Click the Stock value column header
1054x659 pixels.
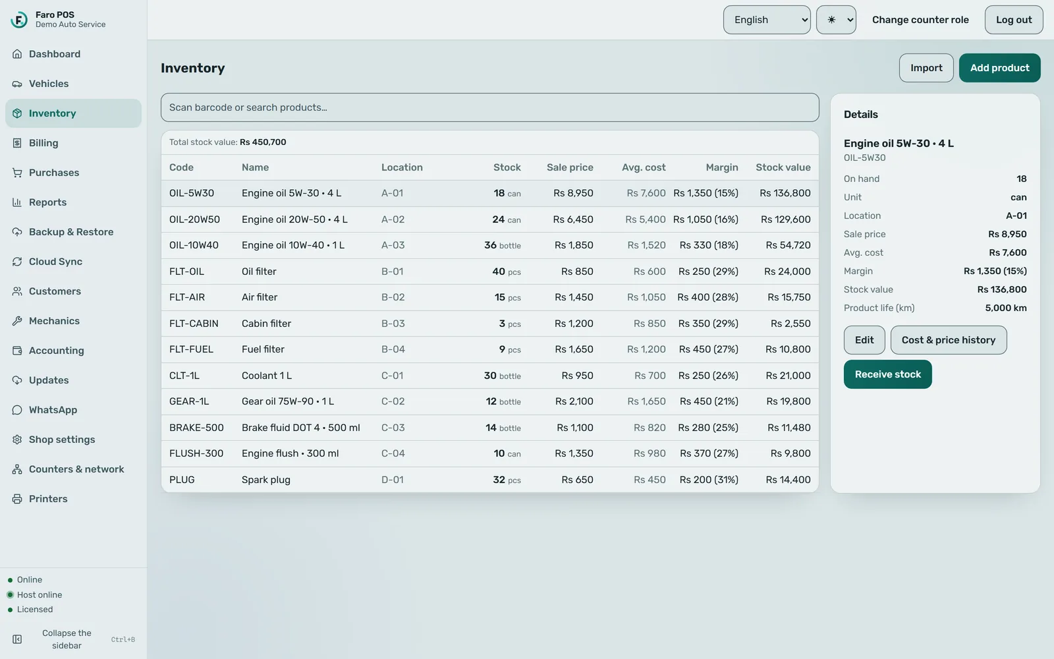click(x=783, y=167)
